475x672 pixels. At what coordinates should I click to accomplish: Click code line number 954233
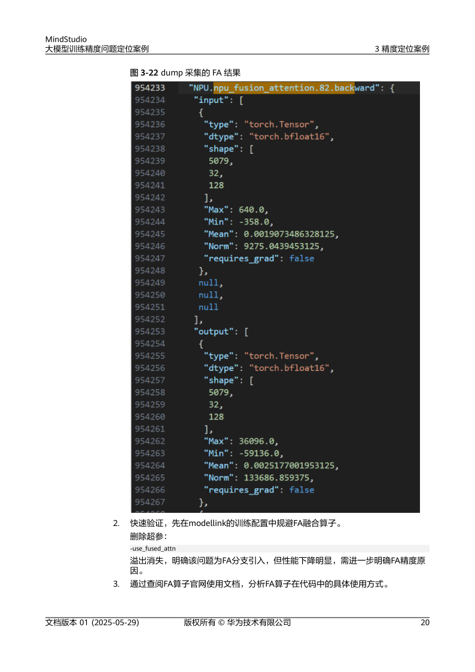click(x=150, y=88)
